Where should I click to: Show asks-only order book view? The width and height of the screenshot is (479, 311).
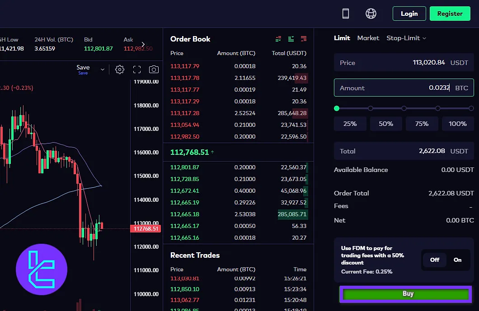304,39
